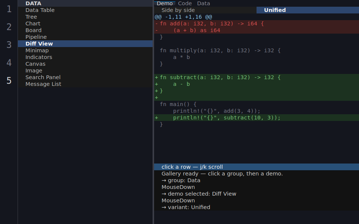The height and width of the screenshot is (224, 359).
Task: Click the 'fn multiply' context line
Action: coord(257,50)
